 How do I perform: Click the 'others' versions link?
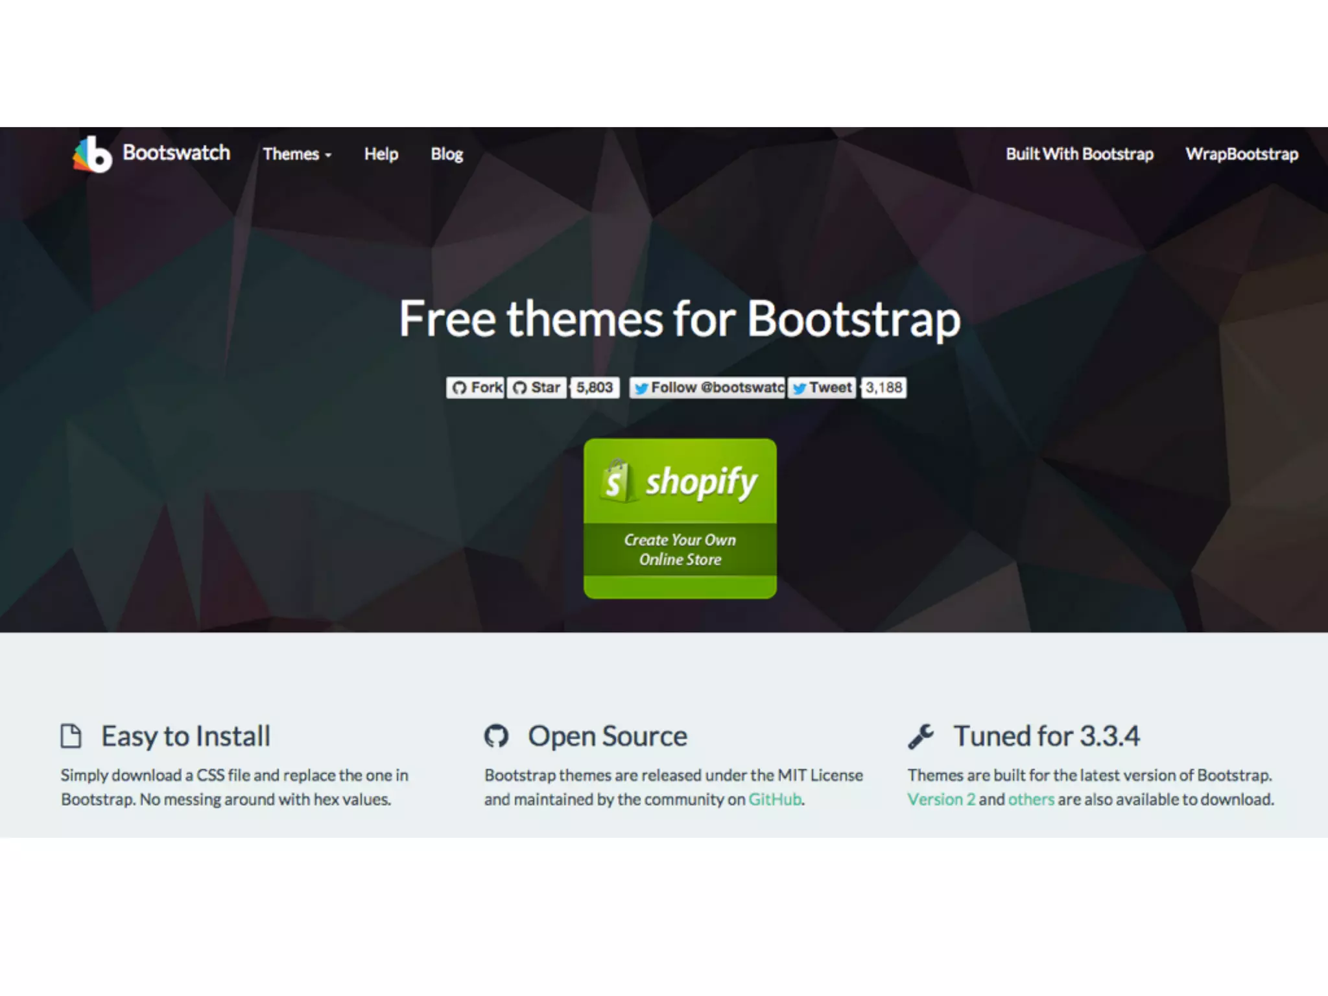[1031, 800]
